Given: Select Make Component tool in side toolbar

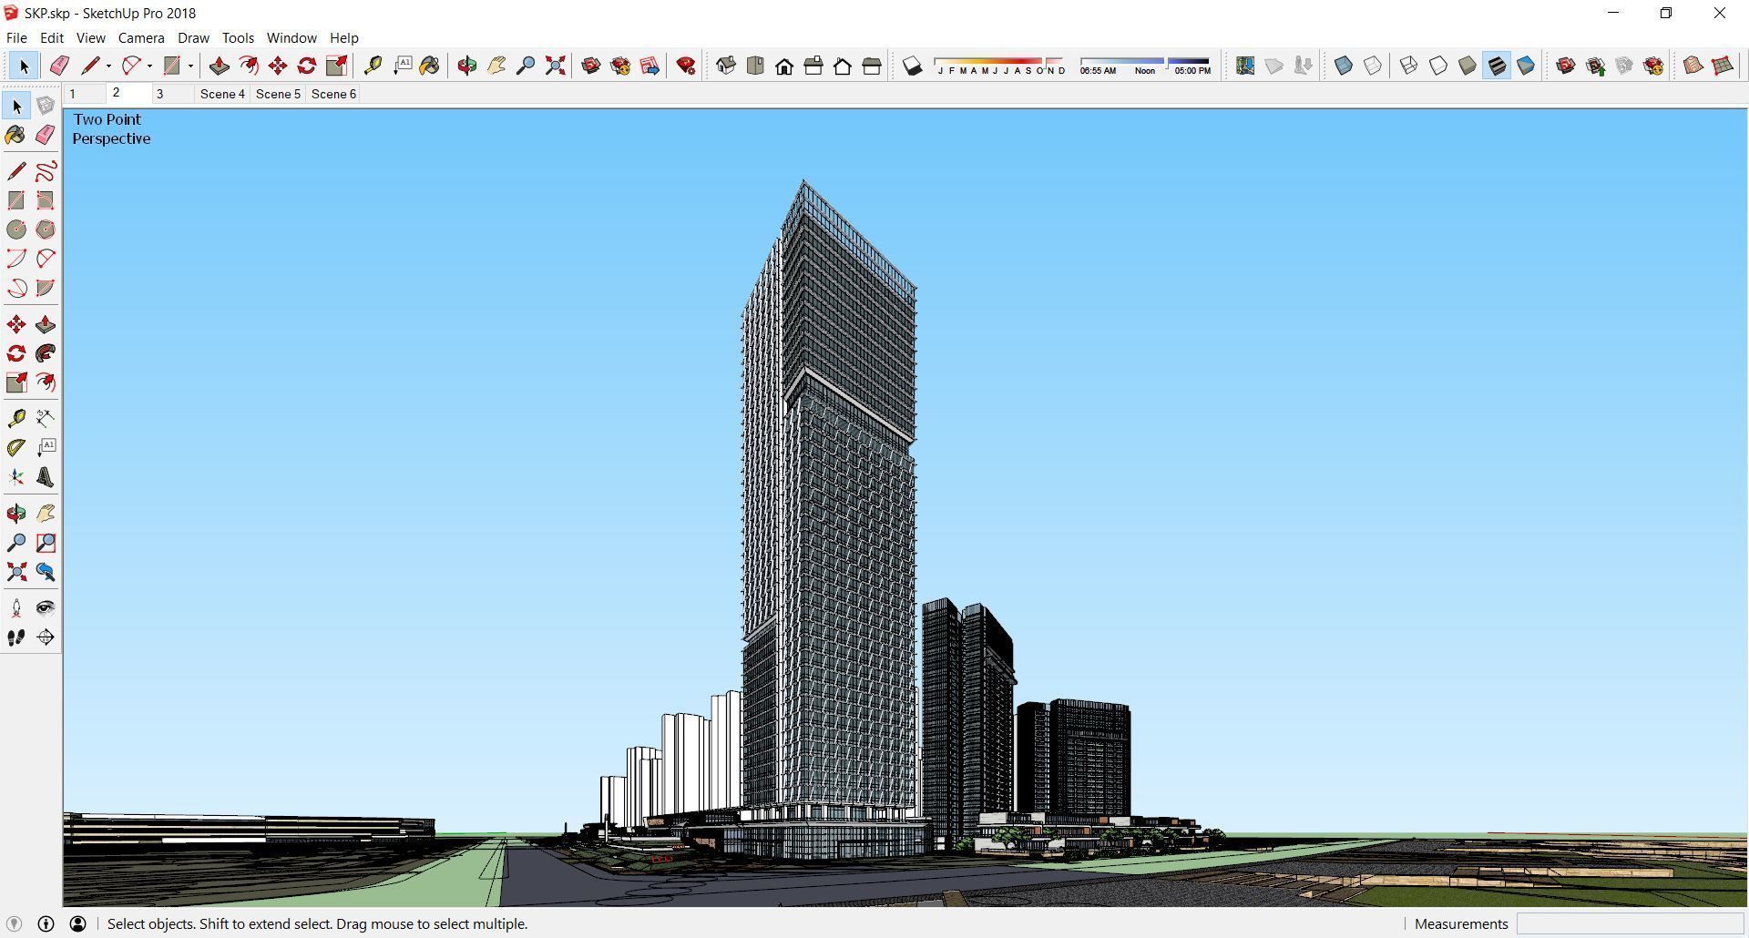Looking at the screenshot, I should tap(46, 107).
